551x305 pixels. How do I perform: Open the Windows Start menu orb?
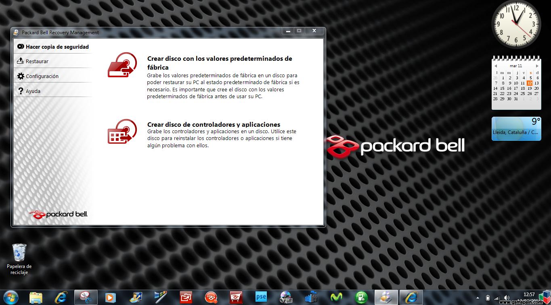click(x=10, y=297)
